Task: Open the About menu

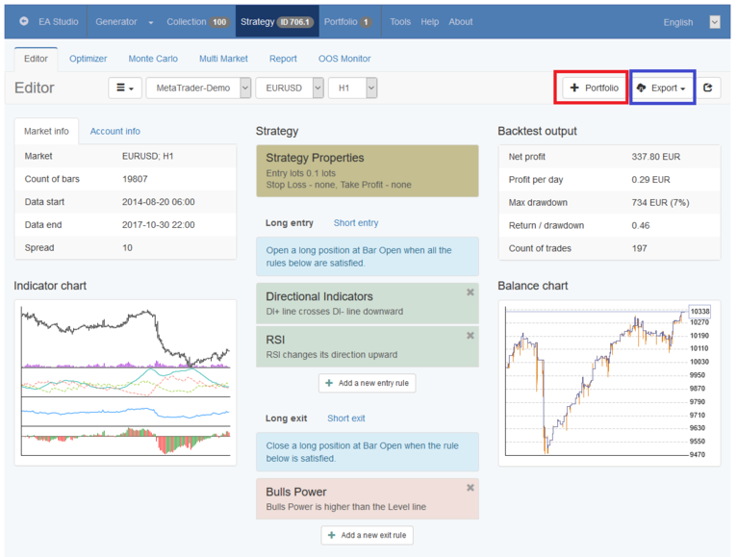Action: (461, 21)
